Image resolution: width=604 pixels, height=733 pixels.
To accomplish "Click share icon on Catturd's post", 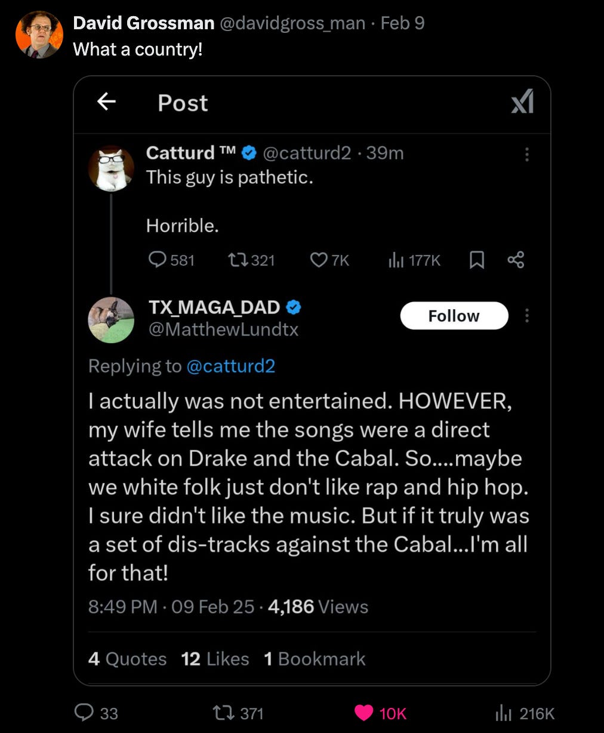I will [x=515, y=259].
